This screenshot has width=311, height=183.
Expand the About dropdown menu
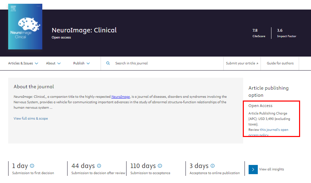coord(53,63)
